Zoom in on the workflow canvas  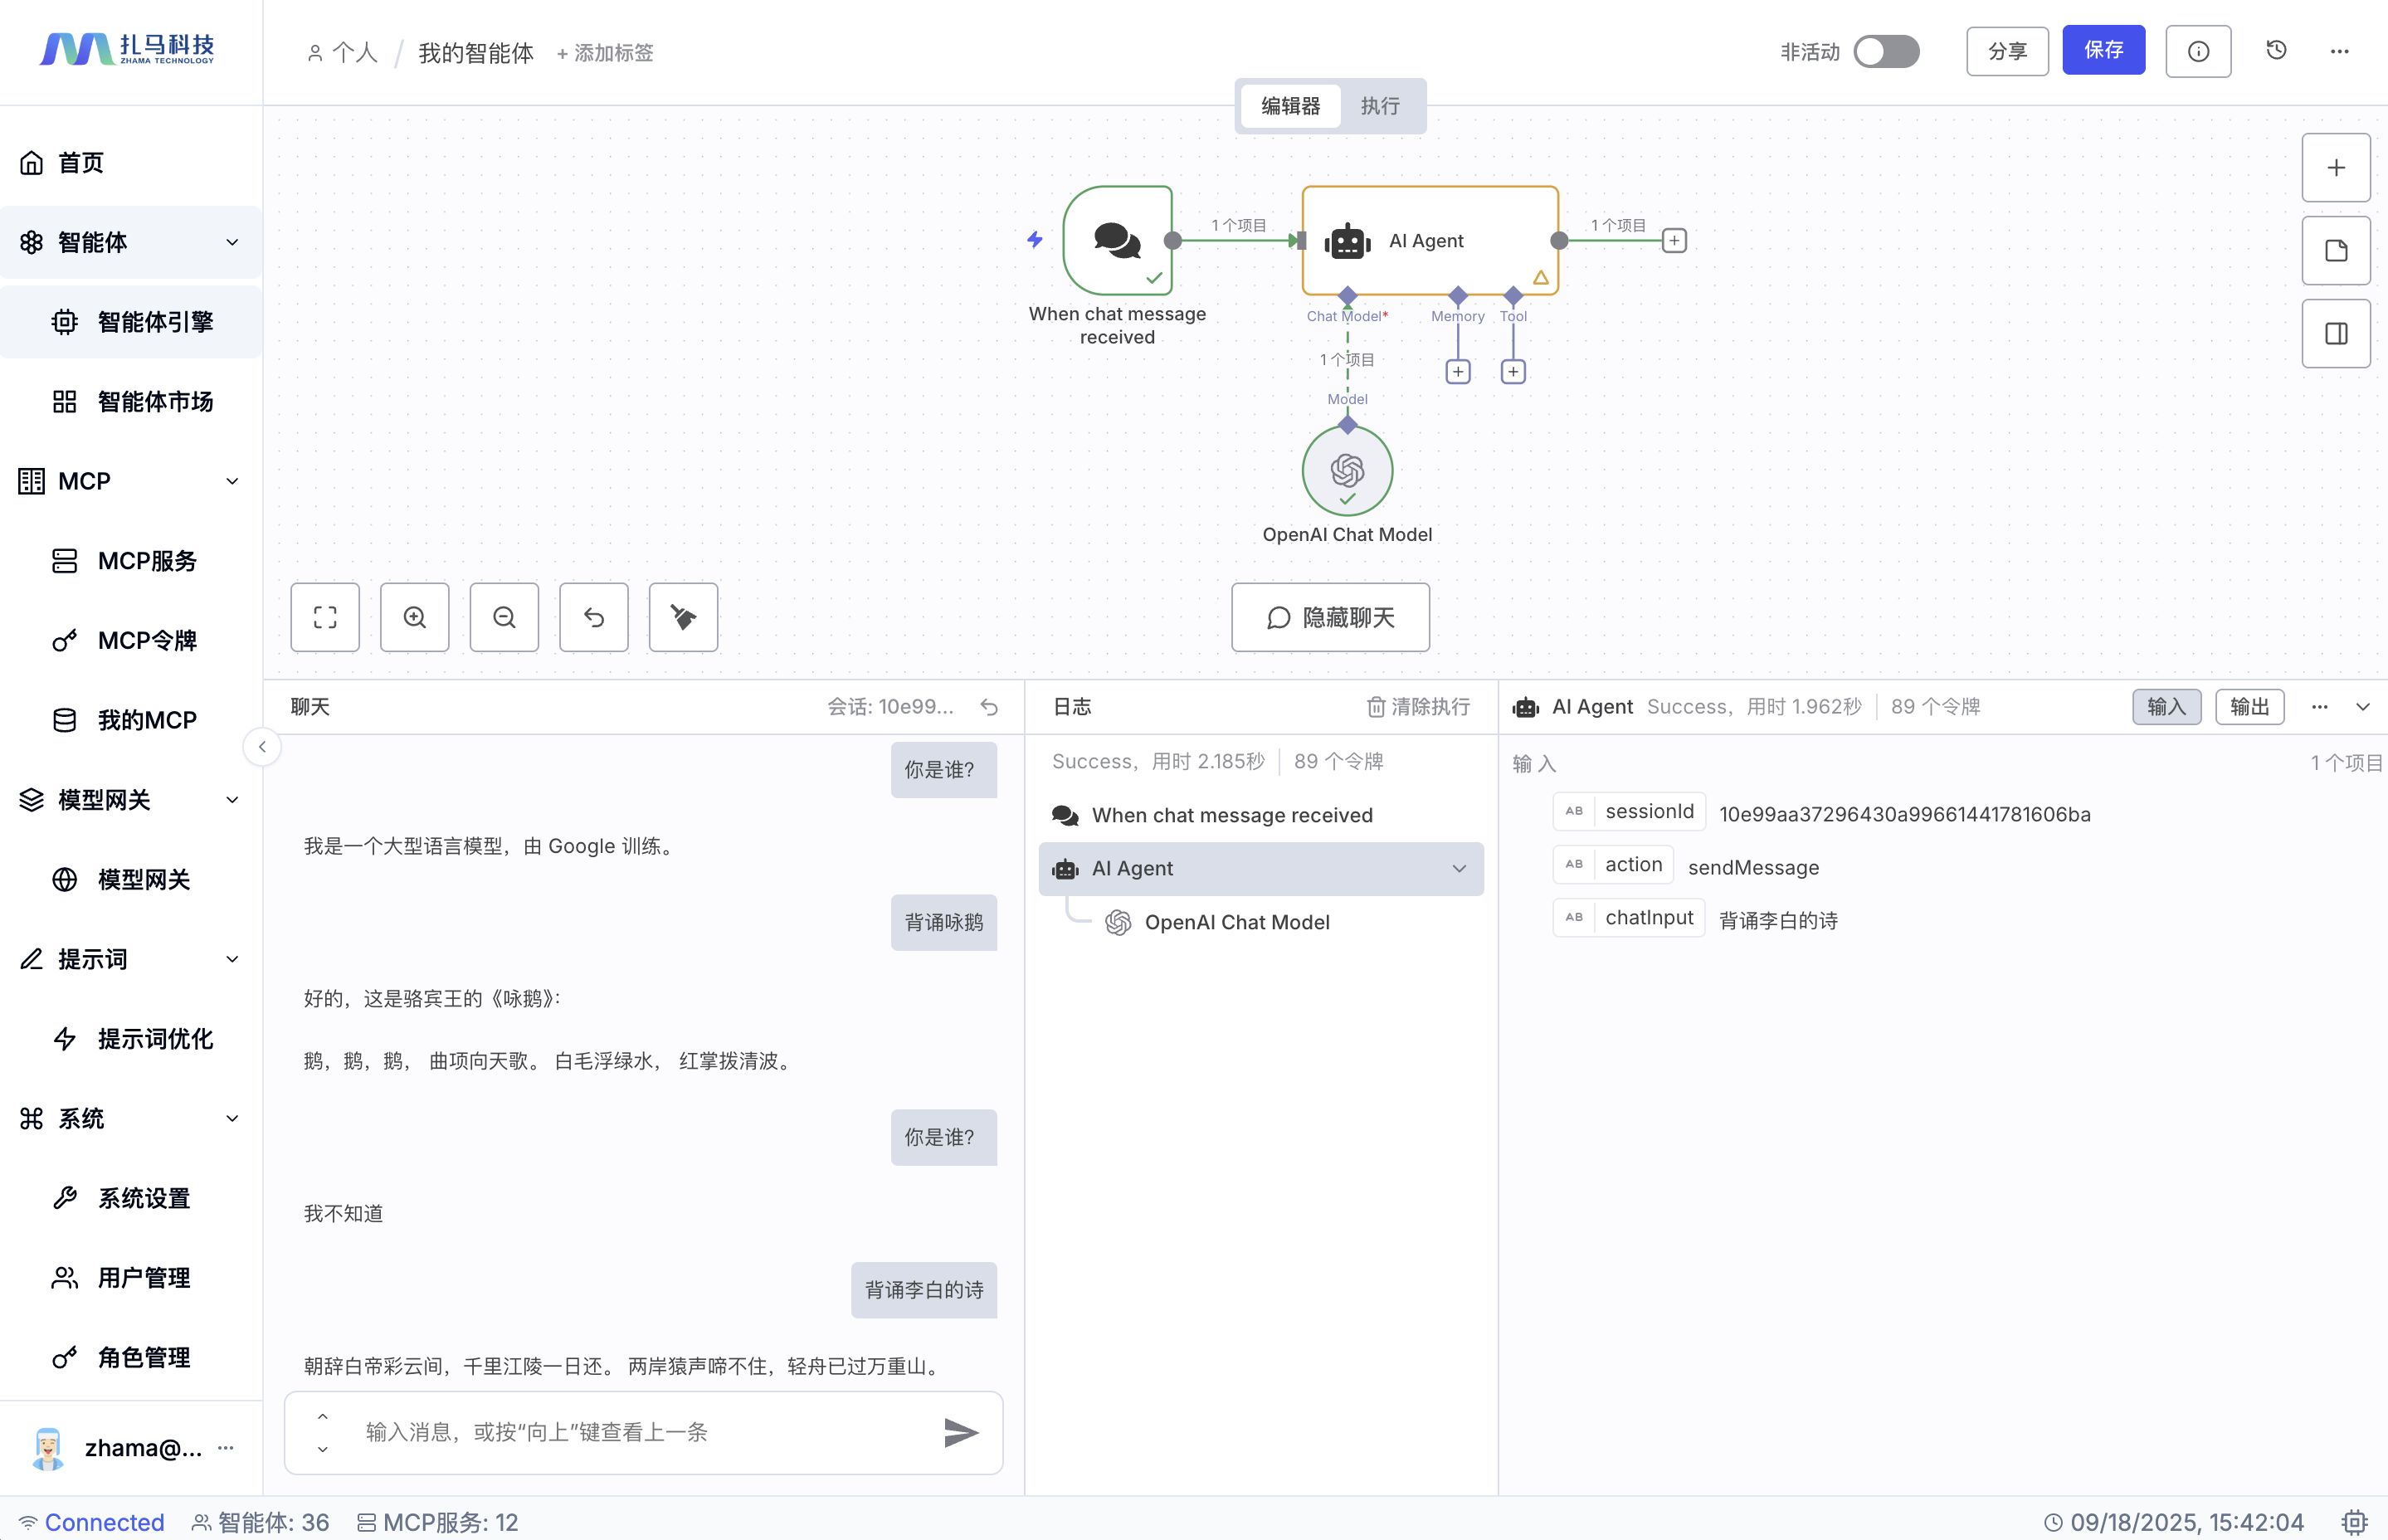[x=414, y=617]
